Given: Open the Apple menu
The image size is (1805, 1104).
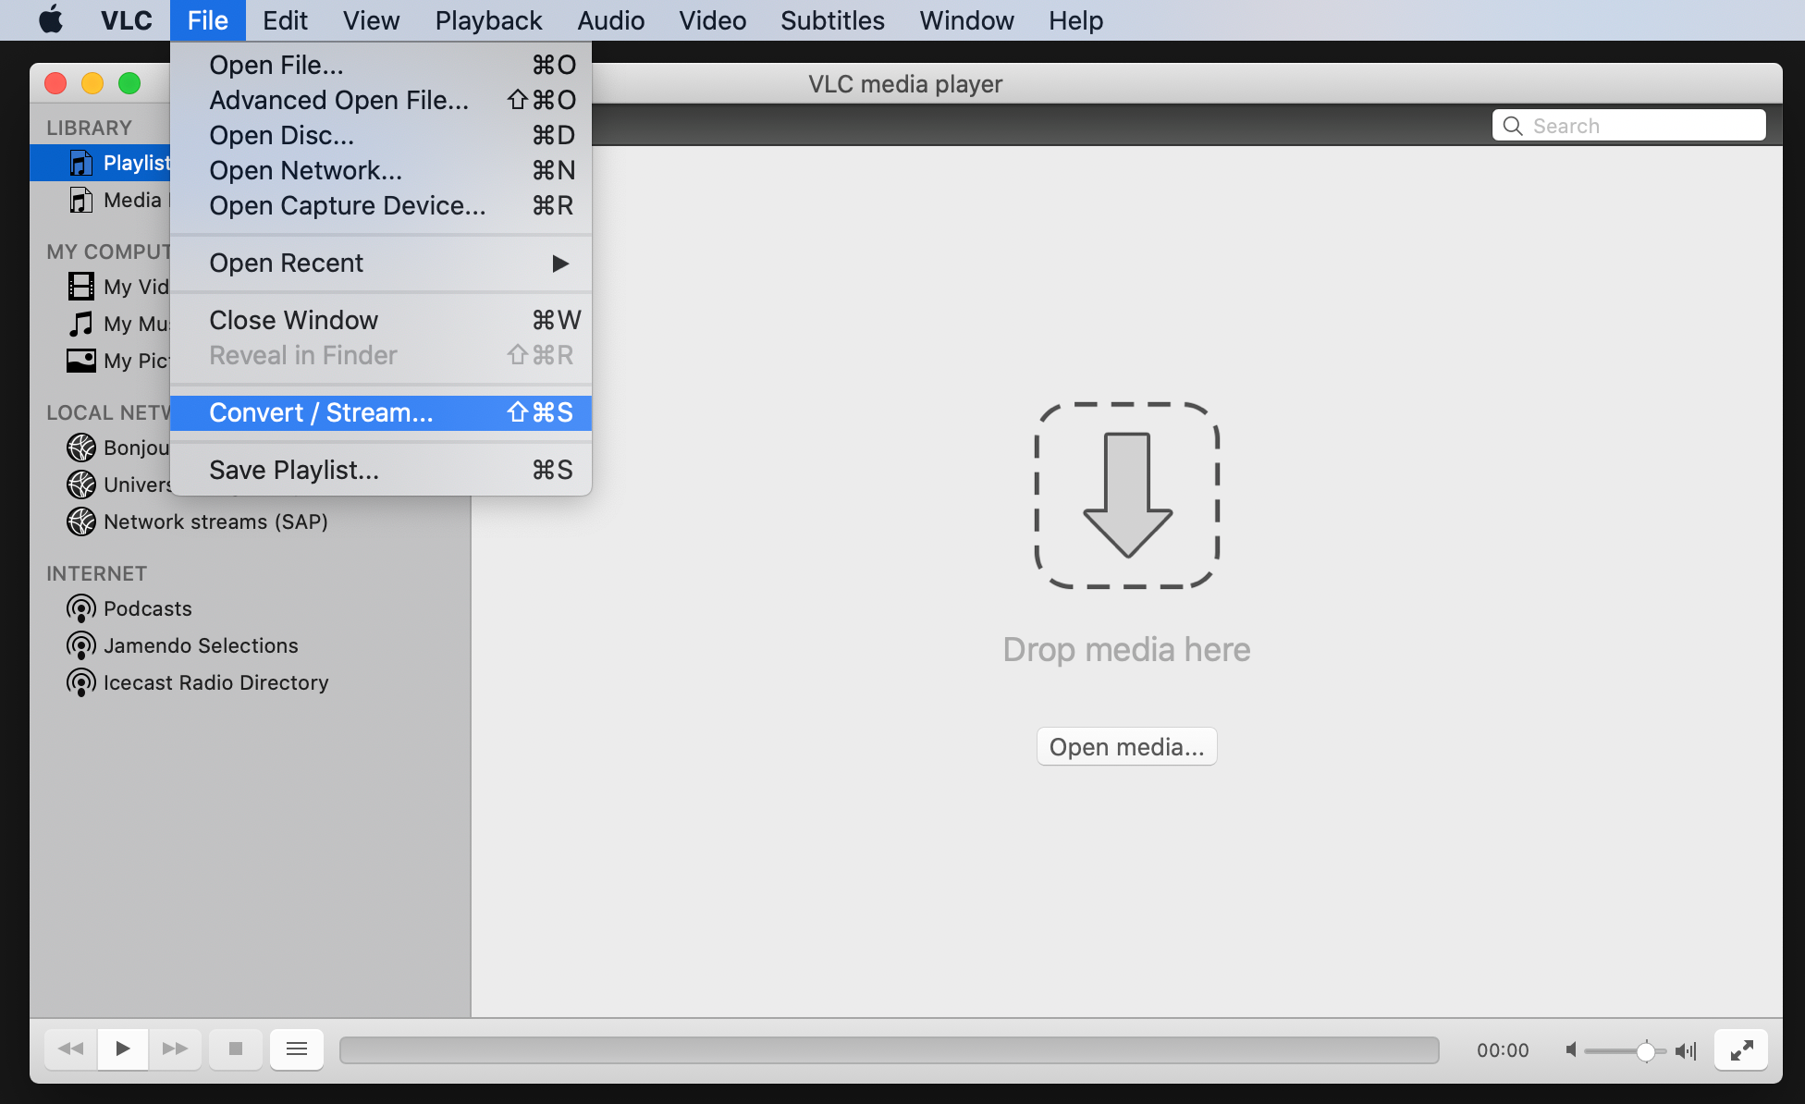Looking at the screenshot, I should pyautogui.click(x=51, y=19).
